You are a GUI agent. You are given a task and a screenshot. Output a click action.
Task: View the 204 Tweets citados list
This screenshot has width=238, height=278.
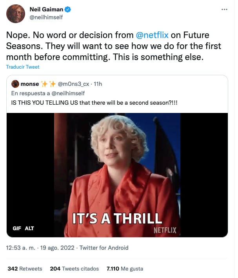70,269
